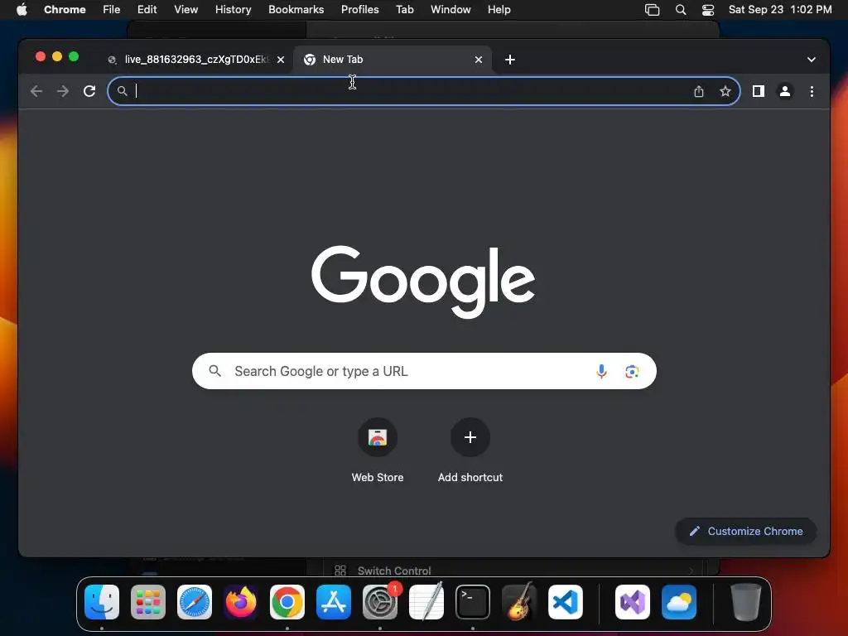Image resolution: width=848 pixels, height=636 pixels.
Task: Start voice search with microphone icon
Action: coord(601,372)
